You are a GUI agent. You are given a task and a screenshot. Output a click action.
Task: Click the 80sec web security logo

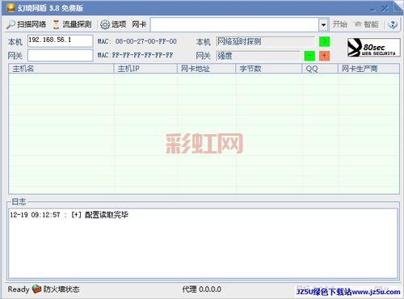pos(373,48)
